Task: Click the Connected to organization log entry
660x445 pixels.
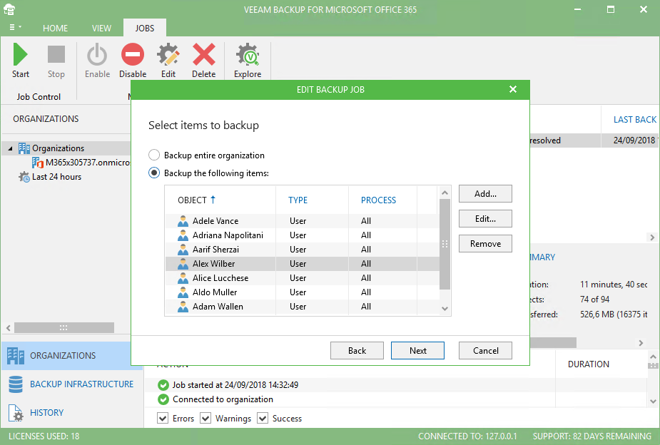Action: pyautogui.click(x=223, y=399)
